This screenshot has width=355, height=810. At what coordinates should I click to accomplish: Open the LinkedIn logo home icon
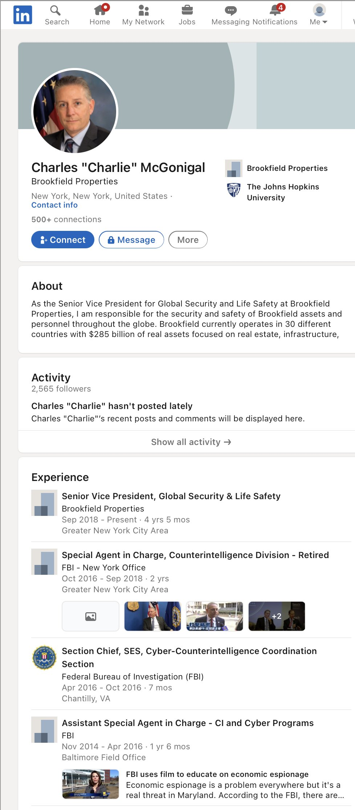23,15
